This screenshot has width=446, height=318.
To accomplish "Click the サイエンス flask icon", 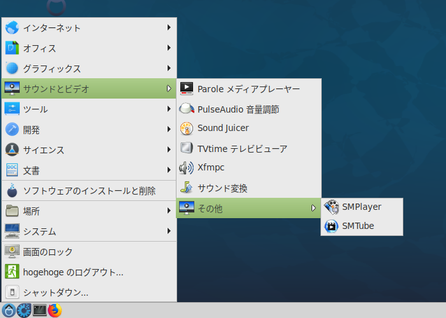I will pyautogui.click(x=12, y=149).
